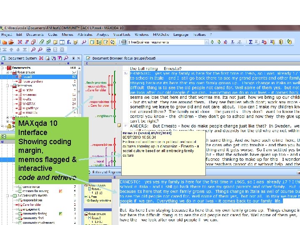Screen dimensions: 300x225
Task: Click the Open Project folder icon
Action: coord(11,42)
